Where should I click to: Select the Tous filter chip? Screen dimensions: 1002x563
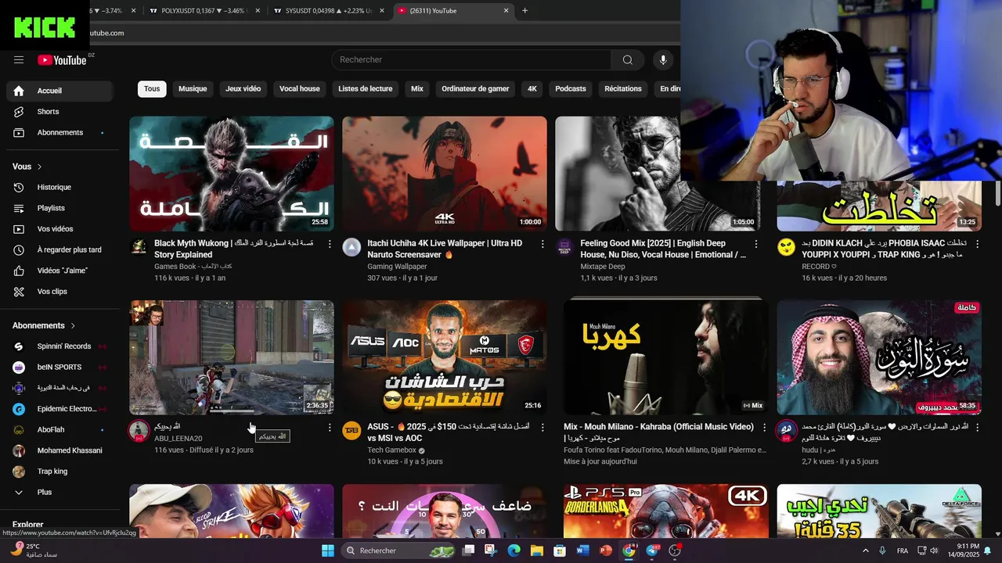point(152,89)
